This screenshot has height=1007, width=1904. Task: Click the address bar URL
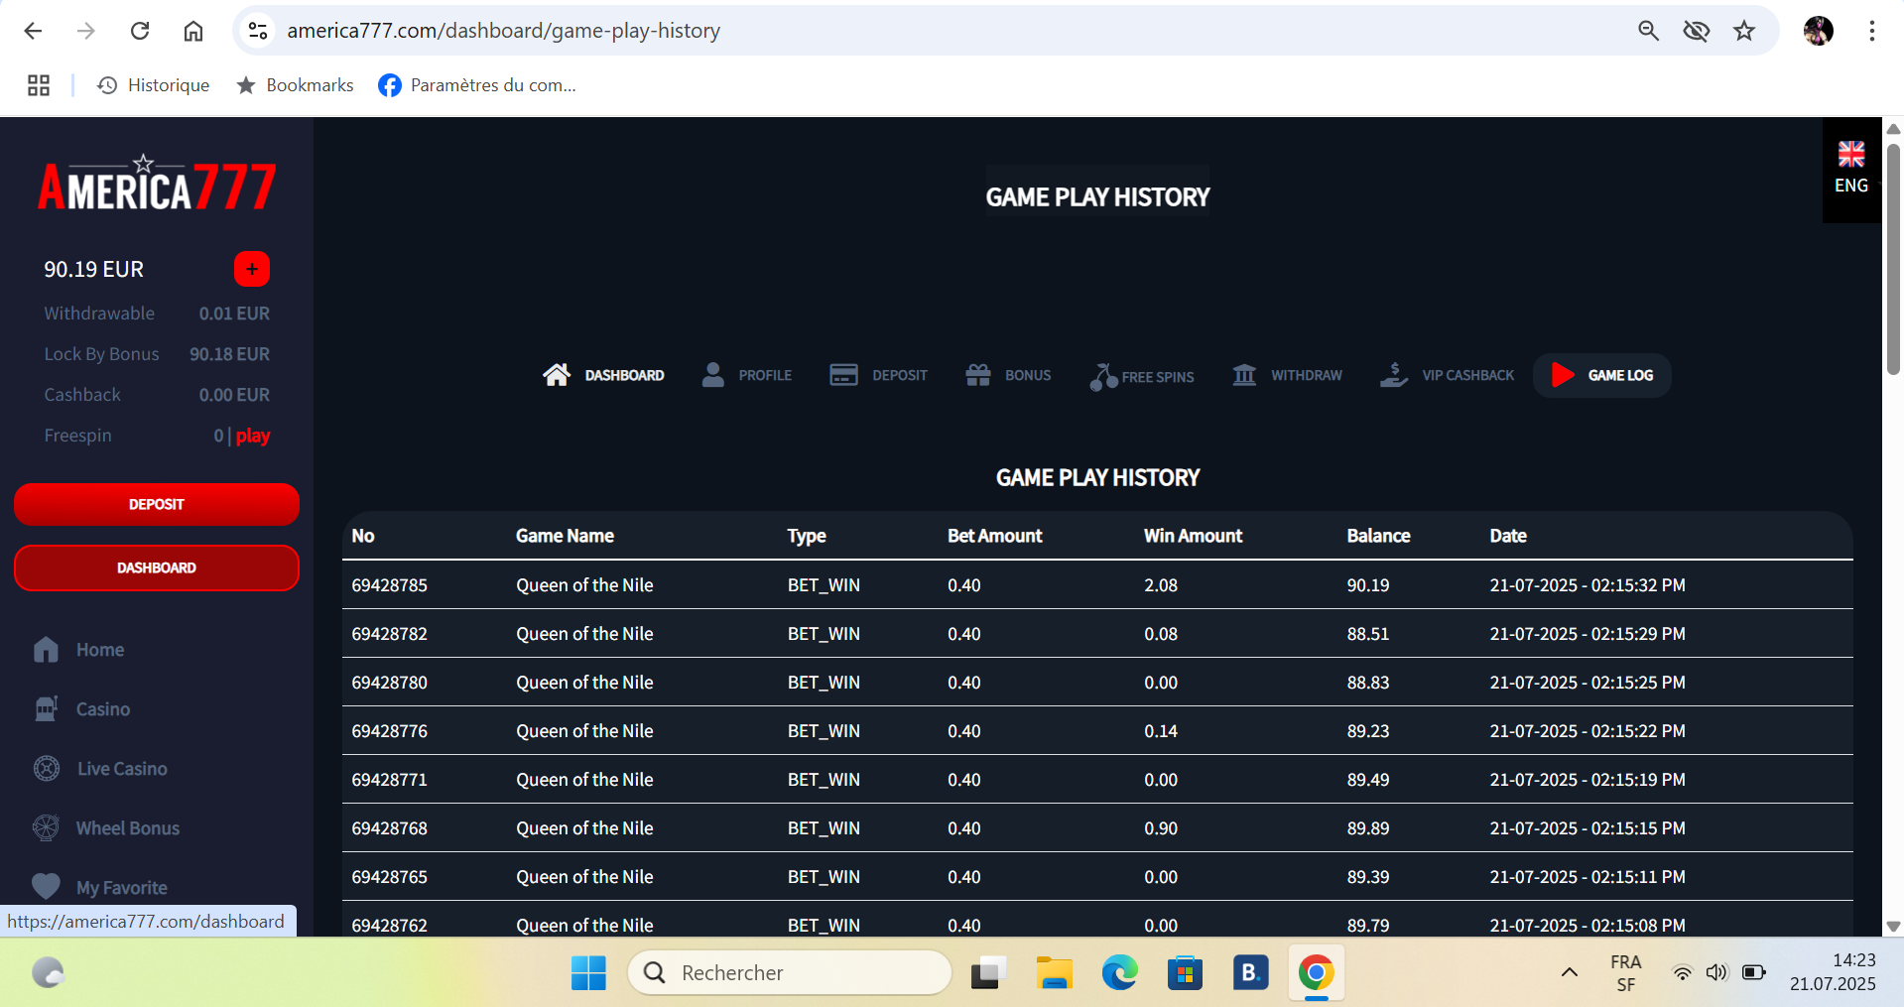coord(504,31)
